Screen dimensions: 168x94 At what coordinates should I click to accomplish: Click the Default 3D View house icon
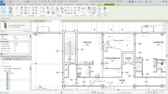(x=49, y=2)
